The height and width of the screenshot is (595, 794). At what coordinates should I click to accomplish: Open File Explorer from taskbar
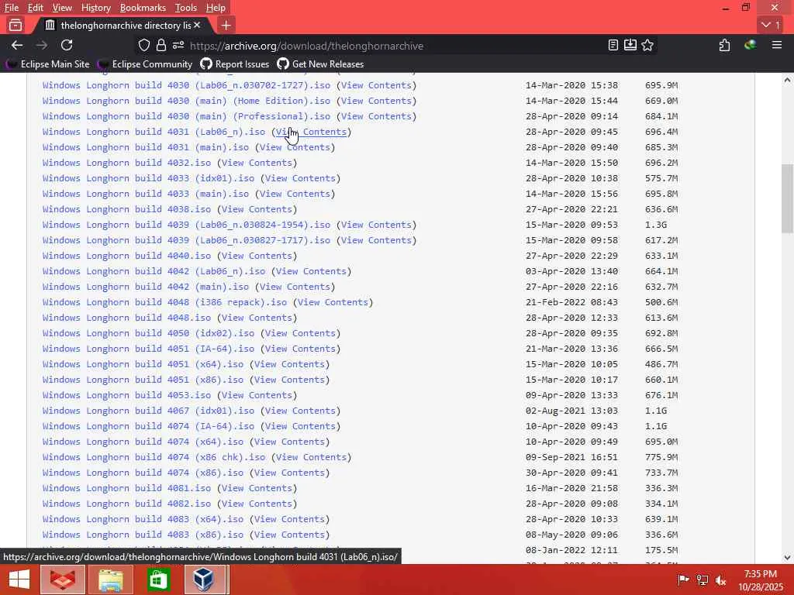[110, 580]
